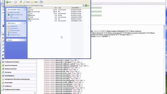Screen dimensions: 167x94
Task: Click the 'opencall.completeby' XML line
Action: (63, 90)
